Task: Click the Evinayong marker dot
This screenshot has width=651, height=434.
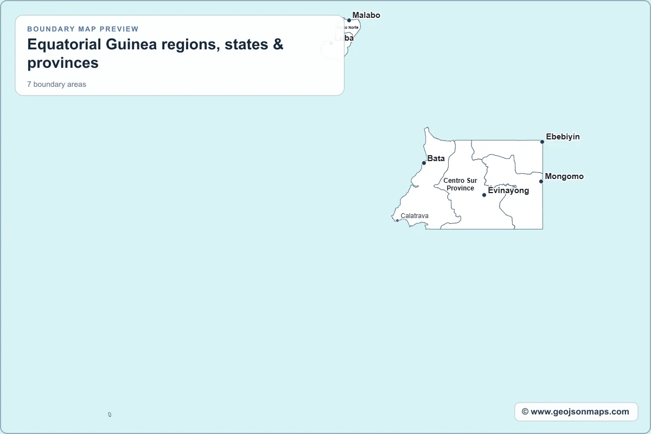Action: [x=484, y=195]
